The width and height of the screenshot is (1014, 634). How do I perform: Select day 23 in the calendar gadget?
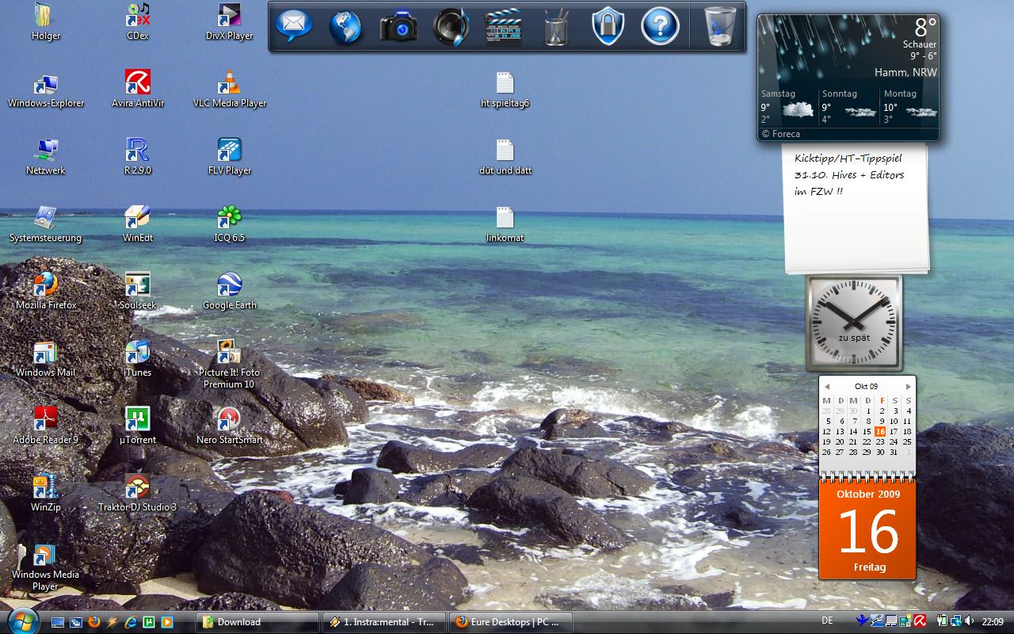[880, 441]
